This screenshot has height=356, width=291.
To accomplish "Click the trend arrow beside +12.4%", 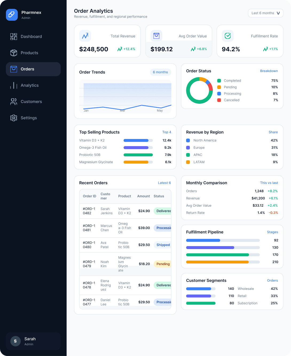I will (120, 49).
